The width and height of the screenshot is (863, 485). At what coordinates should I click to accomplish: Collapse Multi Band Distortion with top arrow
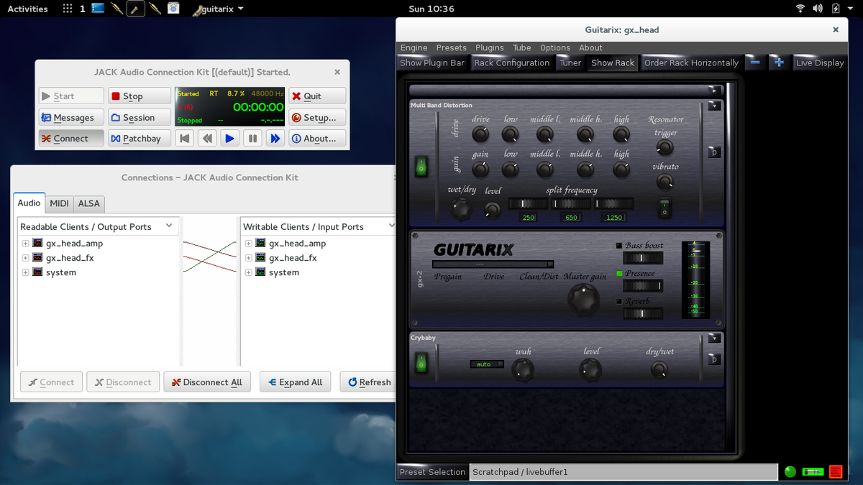(714, 106)
